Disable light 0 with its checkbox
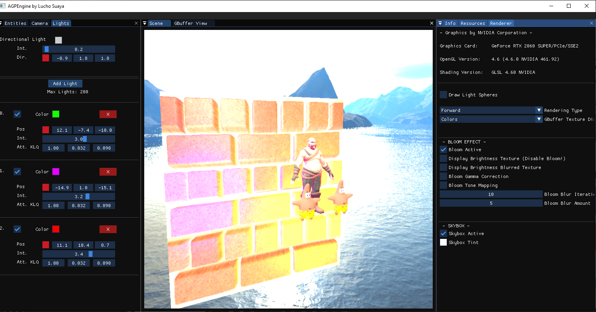Viewport: 596px width, 312px height. click(x=17, y=114)
